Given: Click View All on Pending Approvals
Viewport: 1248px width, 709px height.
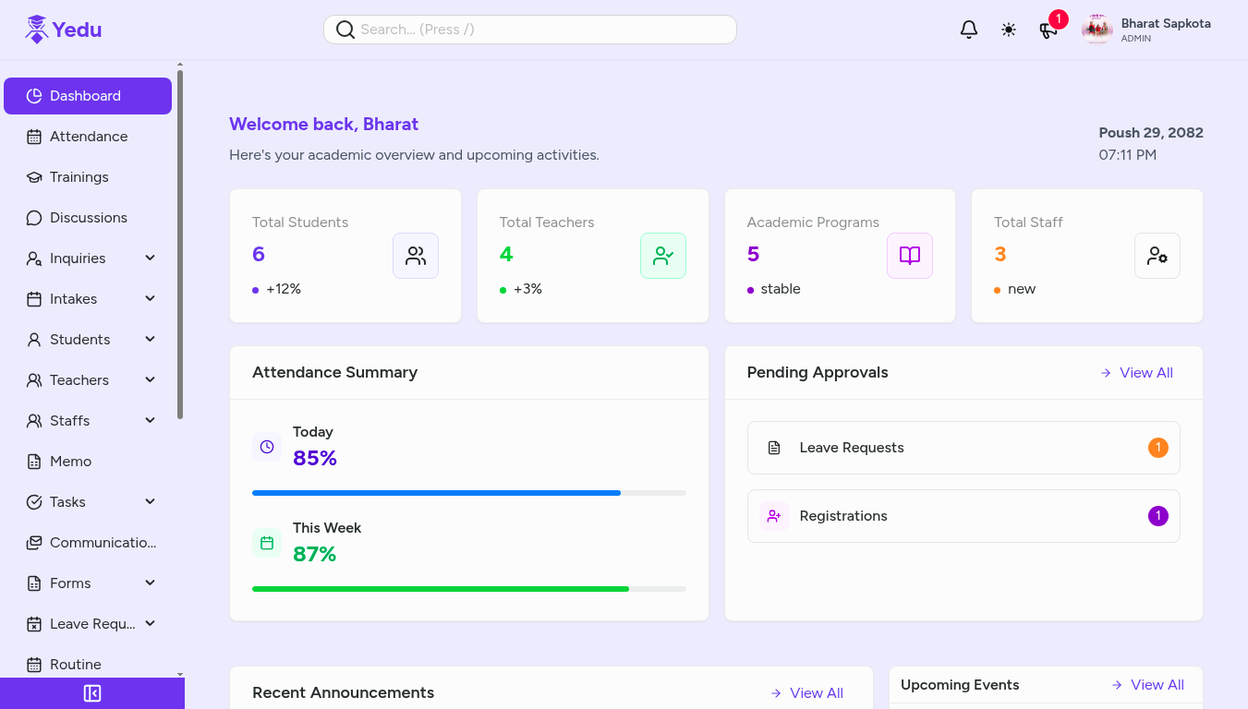Looking at the screenshot, I should (1145, 372).
